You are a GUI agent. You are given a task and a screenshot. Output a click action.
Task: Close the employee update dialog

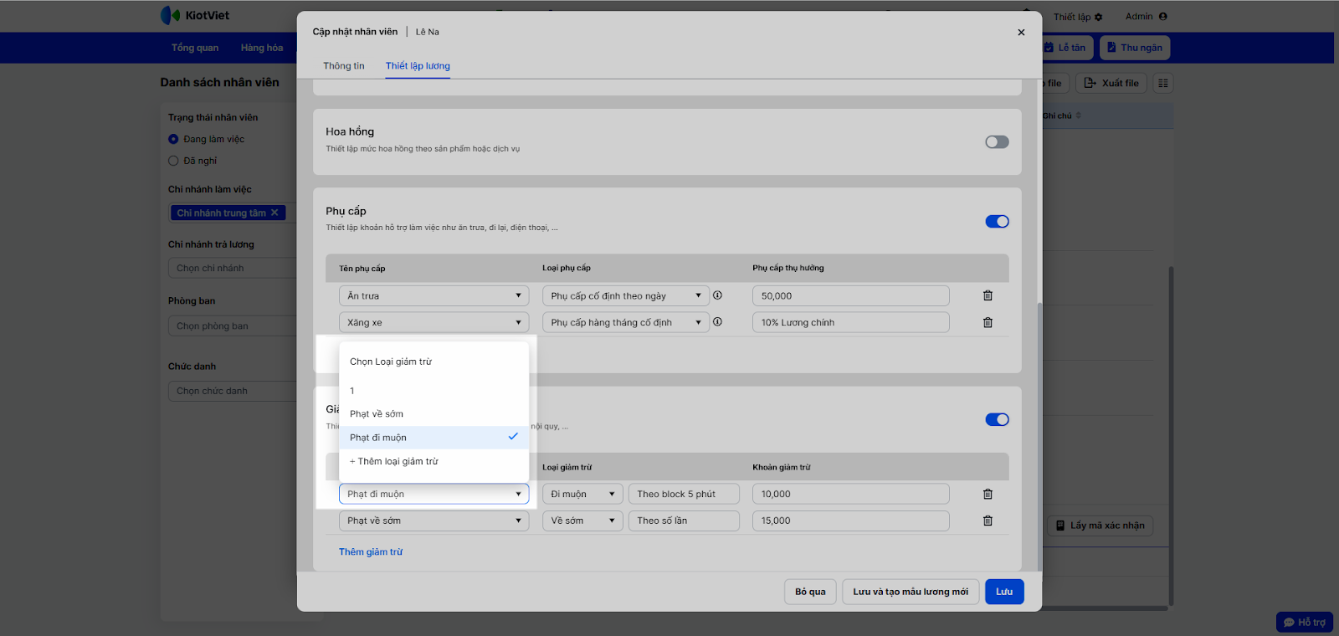click(1021, 33)
